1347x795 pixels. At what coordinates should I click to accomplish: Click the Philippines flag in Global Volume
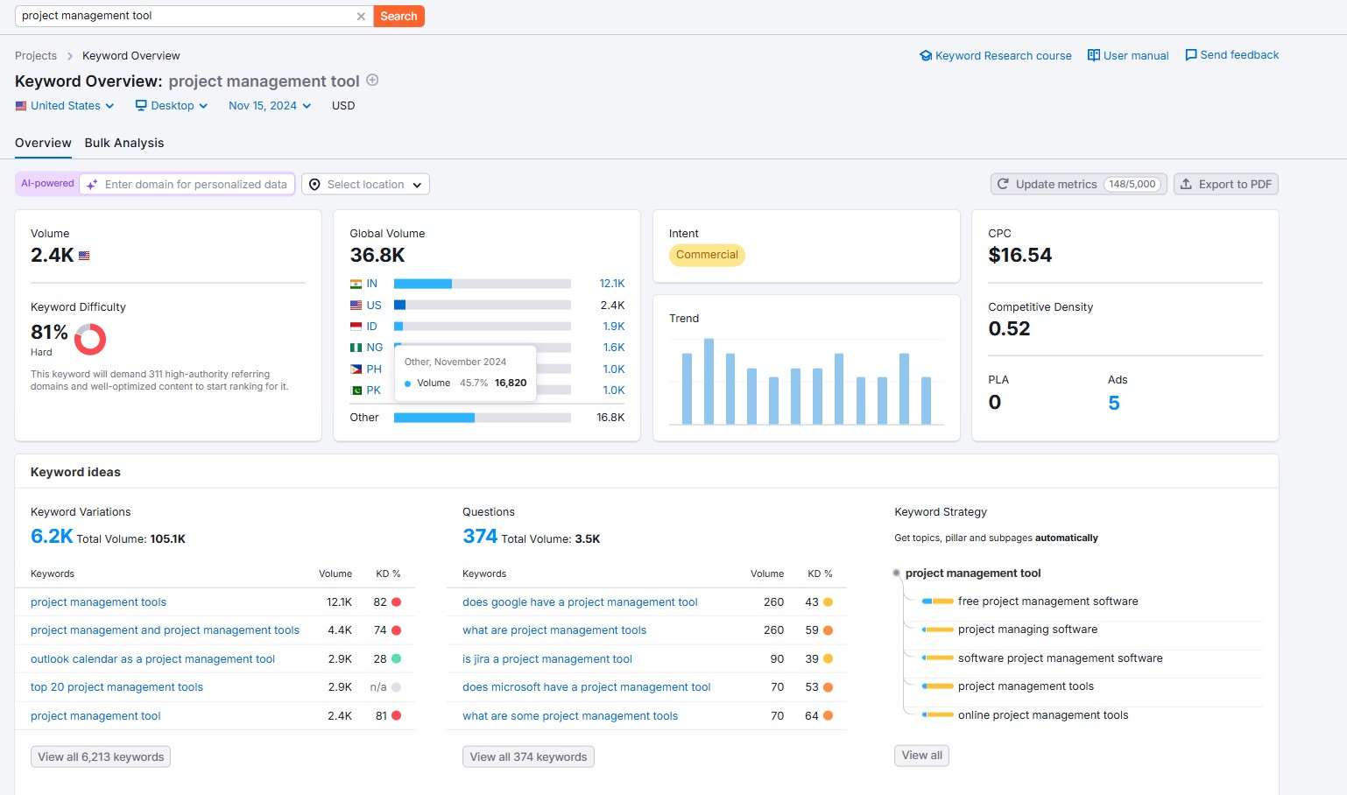(x=356, y=369)
